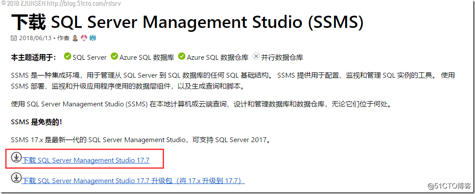Click the Azure SQL 数据库 label
475x194 pixels.
(147, 57)
